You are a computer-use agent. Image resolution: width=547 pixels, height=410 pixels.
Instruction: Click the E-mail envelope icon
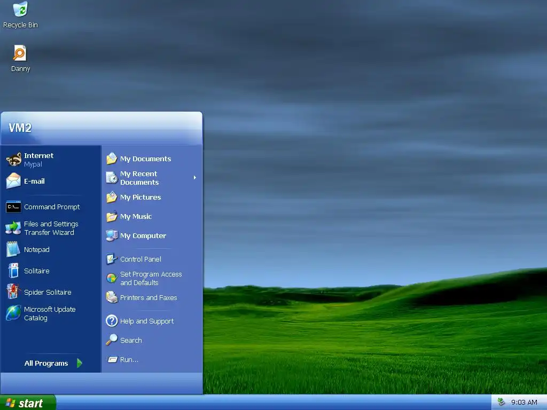[x=13, y=181]
